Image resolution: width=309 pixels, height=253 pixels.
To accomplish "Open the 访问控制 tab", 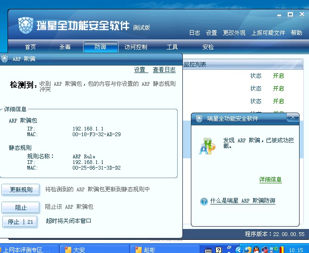I will tap(136, 47).
